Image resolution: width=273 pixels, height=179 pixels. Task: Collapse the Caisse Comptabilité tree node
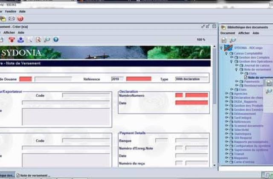pos(226,53)
